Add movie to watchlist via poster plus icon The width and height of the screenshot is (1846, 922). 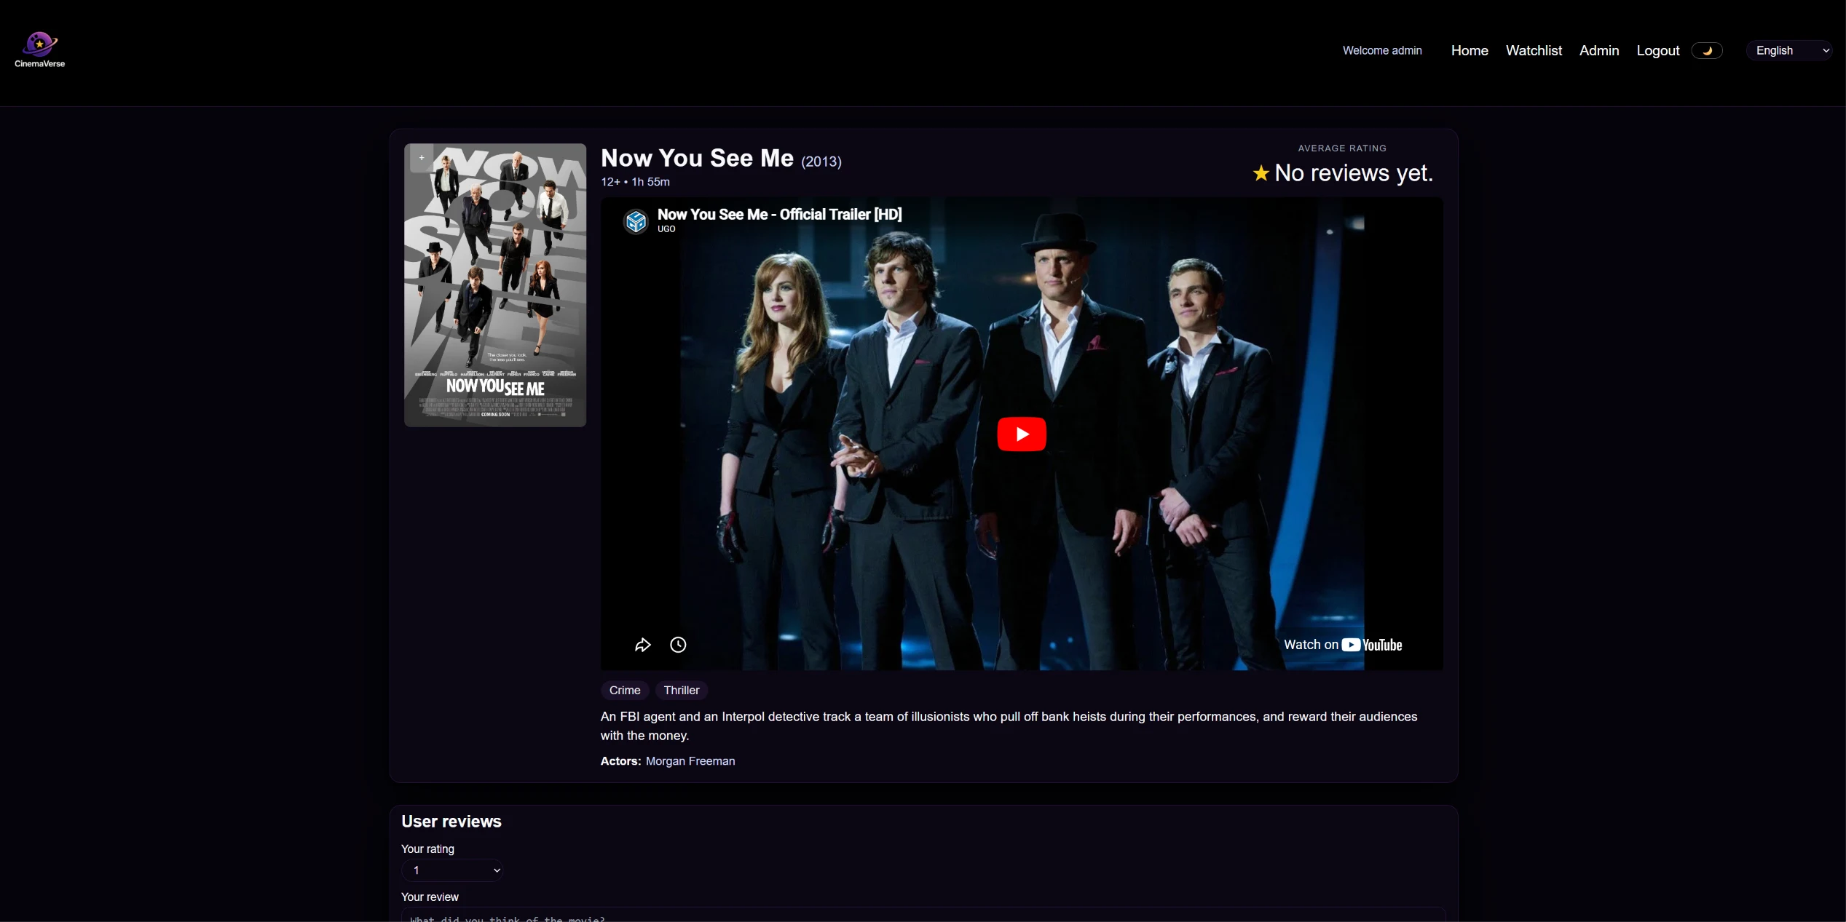(422, 158)
